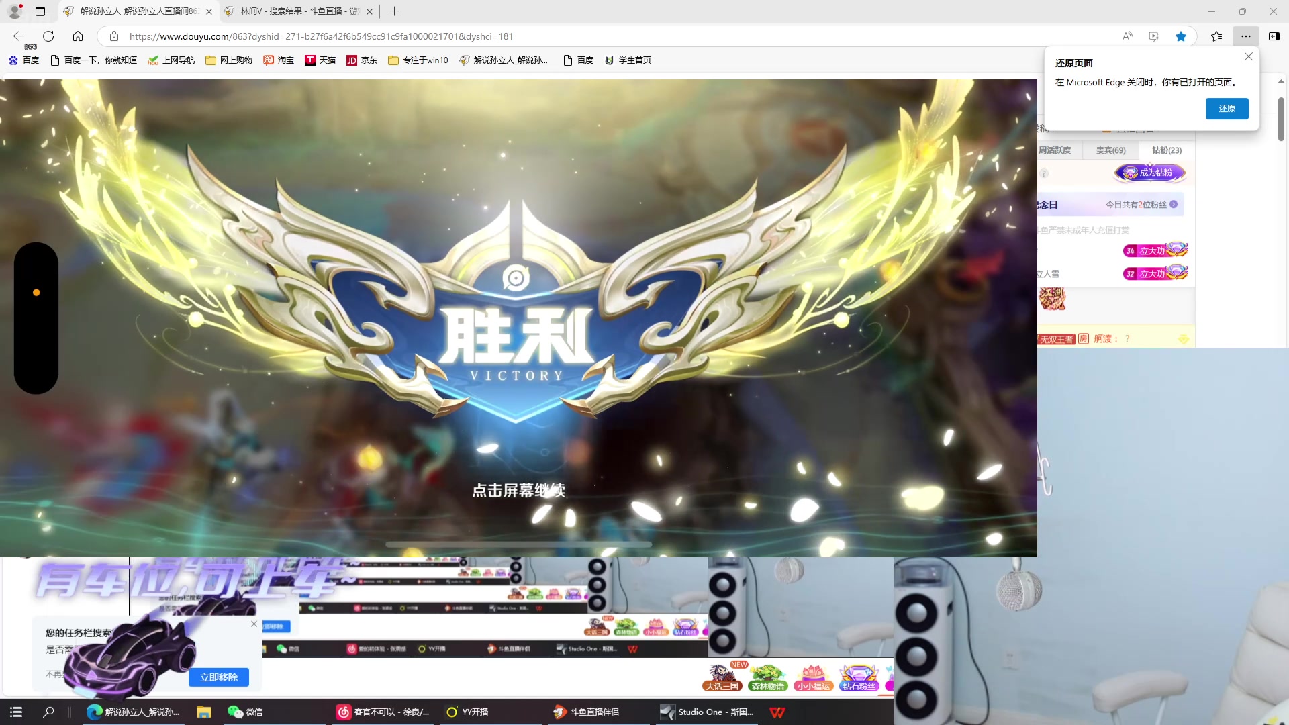Screen dimensions: 1289x725
Task: Click the 江湖 sticker in chat
Action: point(1052,299)
